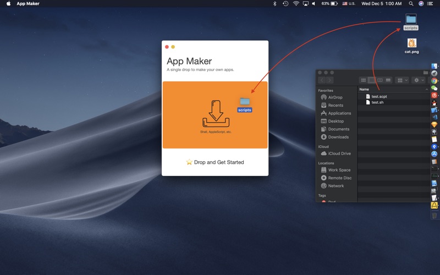Launch Xcode from the Dock
This screenshot has height=275, width=440.
pos(434,110)
